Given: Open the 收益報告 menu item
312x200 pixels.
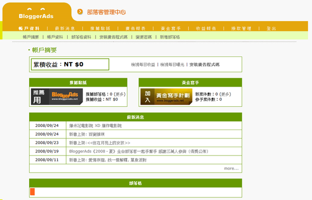Looking at the screenshot, I should coord(206,28).
